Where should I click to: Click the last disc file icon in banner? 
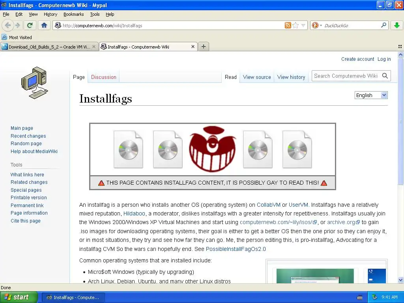[297, 150]
